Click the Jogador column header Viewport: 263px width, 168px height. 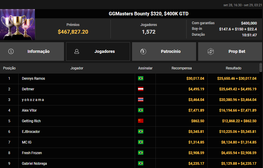(77, 68)
